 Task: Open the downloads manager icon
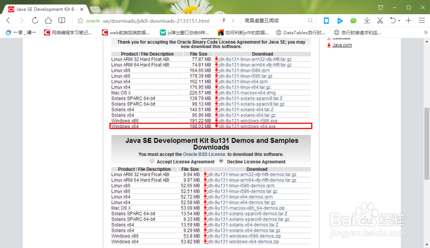[x=367, y=21]
